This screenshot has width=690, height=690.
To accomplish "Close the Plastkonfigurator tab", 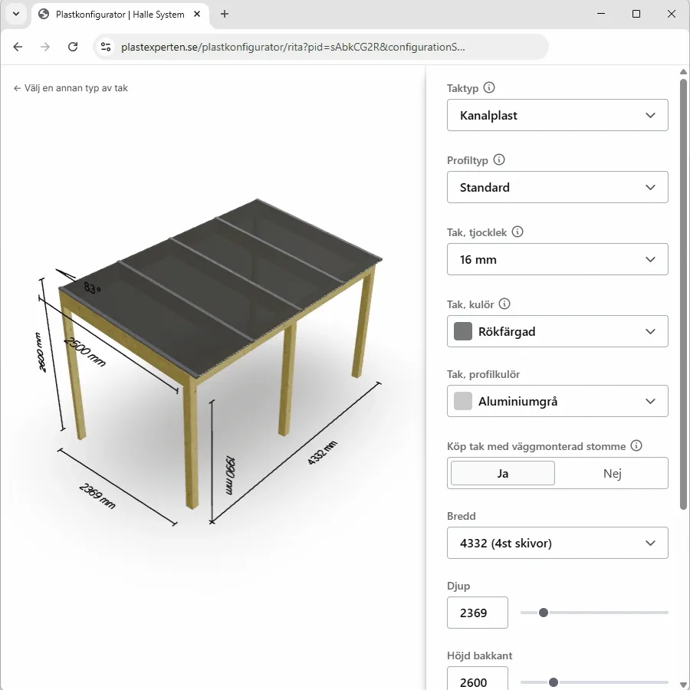I will click(197, 14).
